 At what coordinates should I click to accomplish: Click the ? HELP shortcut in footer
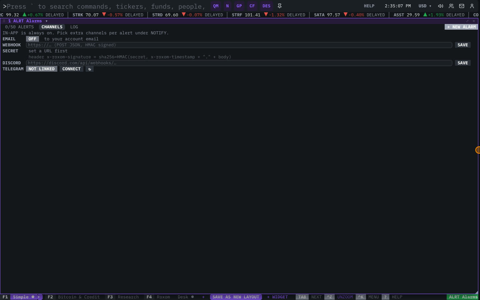392,297
